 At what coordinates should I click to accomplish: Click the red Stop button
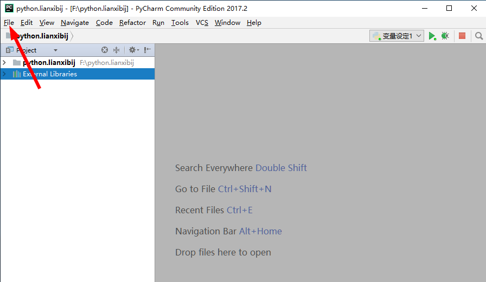[462, 36]
